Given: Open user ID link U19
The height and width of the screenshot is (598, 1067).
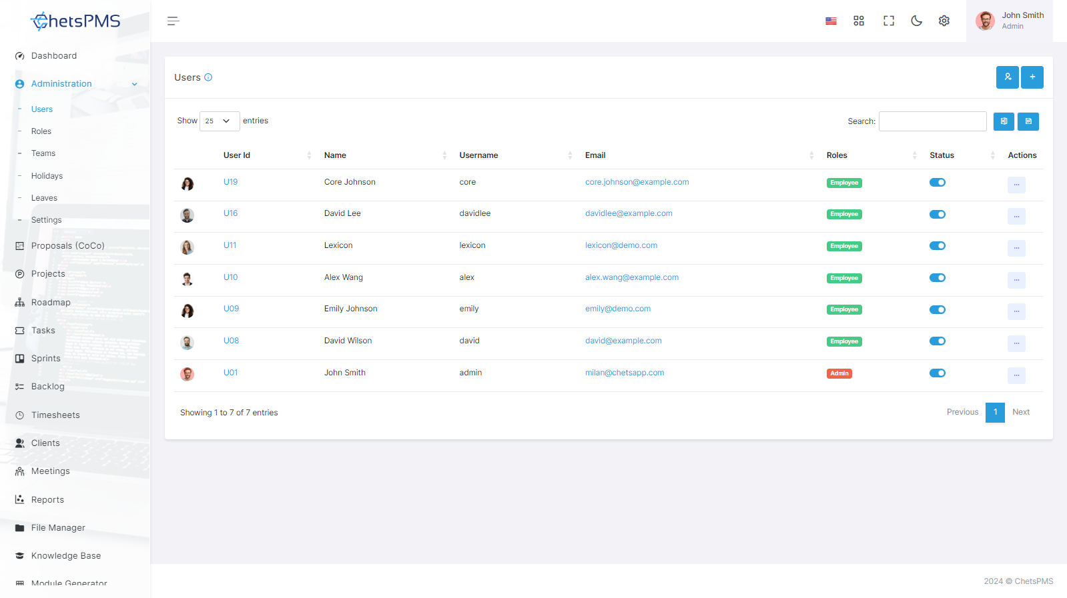Looking at the screenshot, I should (x=230, y=182).
